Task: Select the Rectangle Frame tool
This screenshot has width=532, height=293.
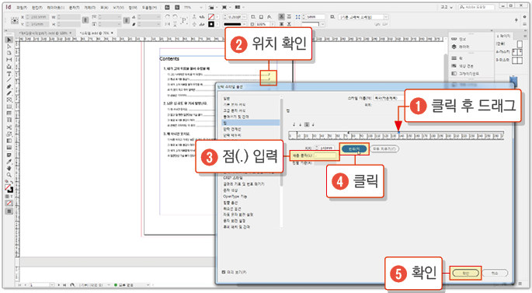Action: coord(9,100)
